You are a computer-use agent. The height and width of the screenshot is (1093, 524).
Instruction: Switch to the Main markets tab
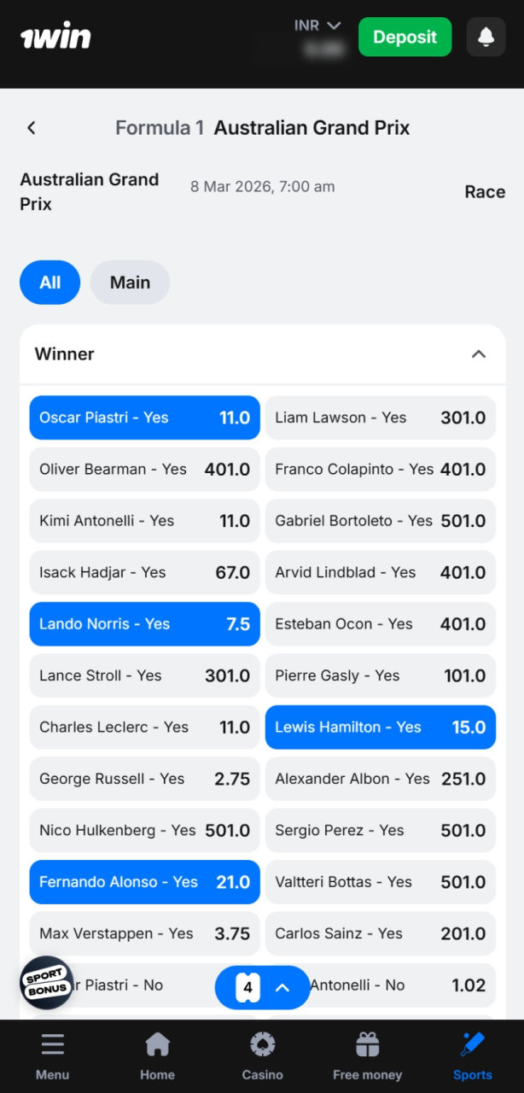click(x=130, y=282)
